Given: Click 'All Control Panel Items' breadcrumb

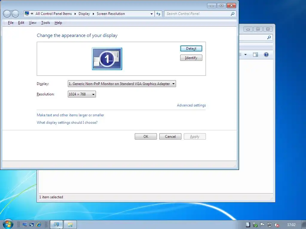Looking at the screenshot, I should coord(53,14).
